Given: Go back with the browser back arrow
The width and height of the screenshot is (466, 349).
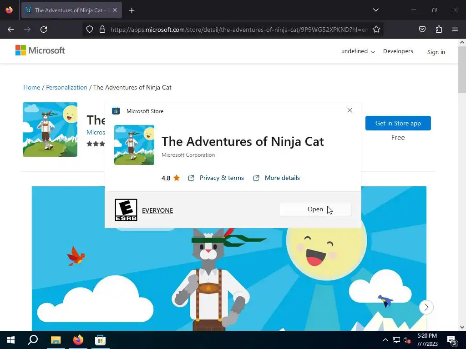Looking at the screenshot, I should pyautogui.click(x=11, y=30).
